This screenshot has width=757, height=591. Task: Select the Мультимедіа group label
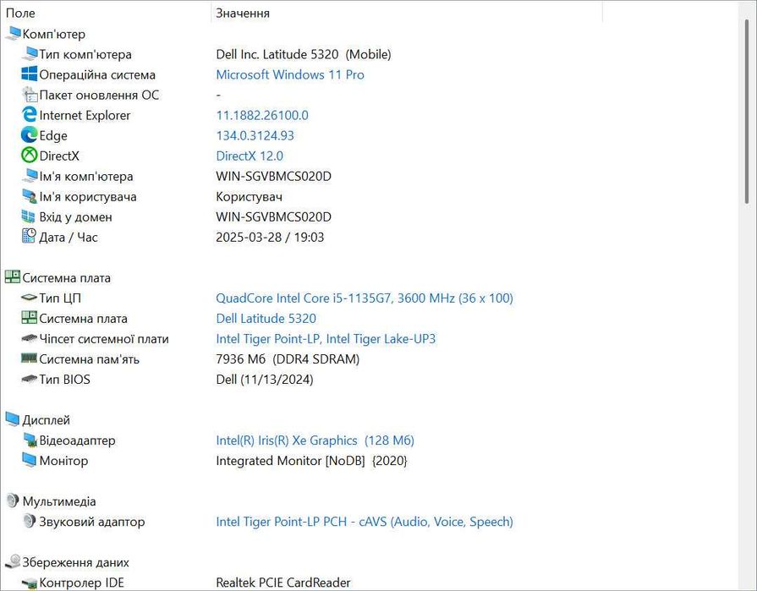pos(59,501)
